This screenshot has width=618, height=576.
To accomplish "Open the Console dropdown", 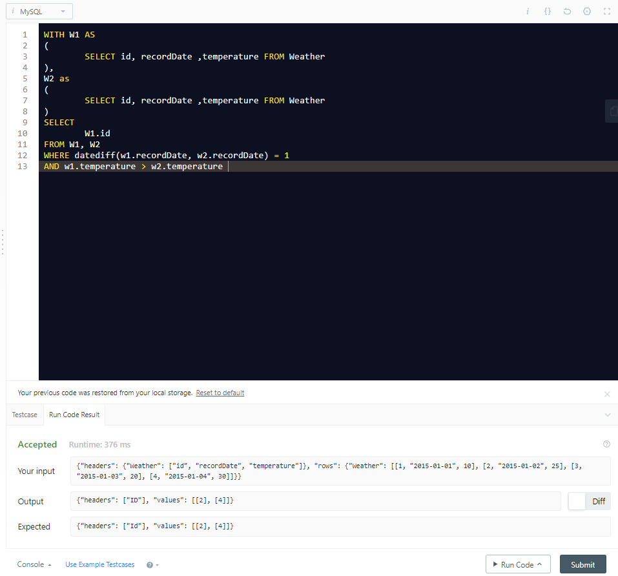I will [34, 564].
